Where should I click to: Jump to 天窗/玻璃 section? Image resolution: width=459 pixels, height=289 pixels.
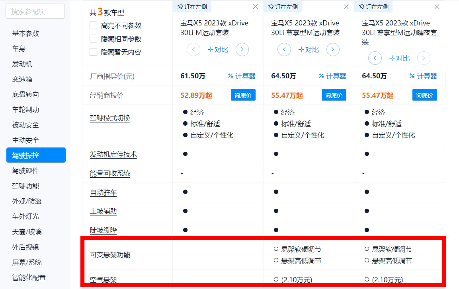pos(27,232)
